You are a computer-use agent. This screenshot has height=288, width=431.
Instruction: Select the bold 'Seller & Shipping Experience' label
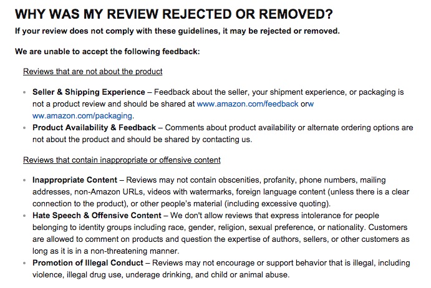tap(89, 92)
